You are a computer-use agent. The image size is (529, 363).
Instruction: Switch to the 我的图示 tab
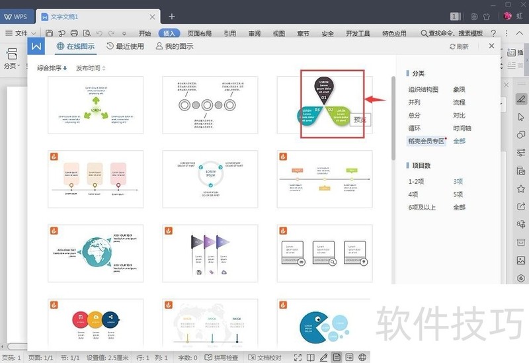pos(175,46)
